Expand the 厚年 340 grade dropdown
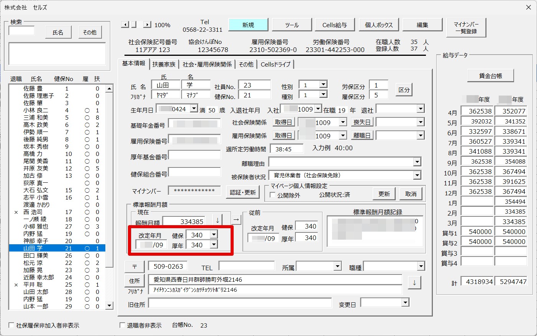 click(214, 244)
